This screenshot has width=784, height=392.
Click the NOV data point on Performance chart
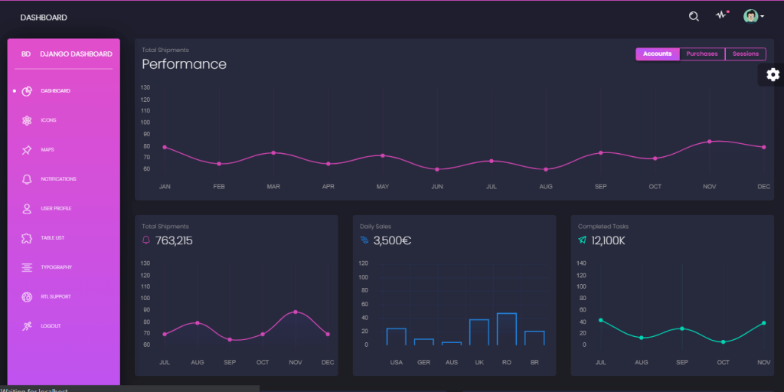tap(709, 142)
